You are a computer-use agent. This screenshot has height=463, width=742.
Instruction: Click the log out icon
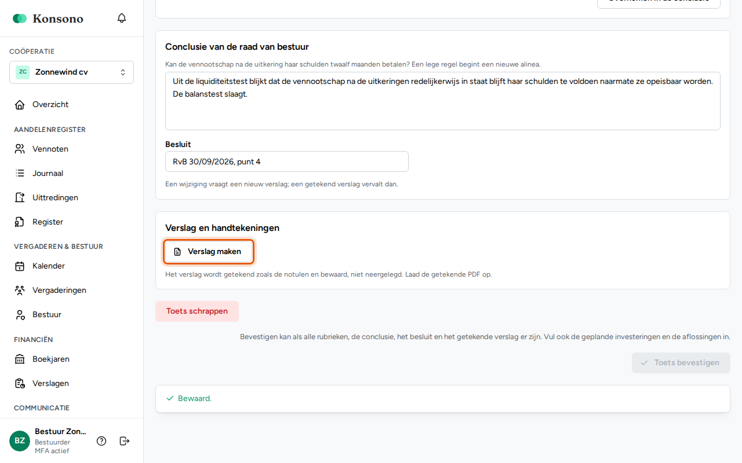pyautogui.click(x=125, y=441)
